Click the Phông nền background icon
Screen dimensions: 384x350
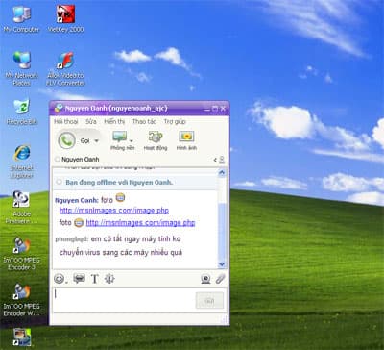pyautogui.click(x=120, y=137)
